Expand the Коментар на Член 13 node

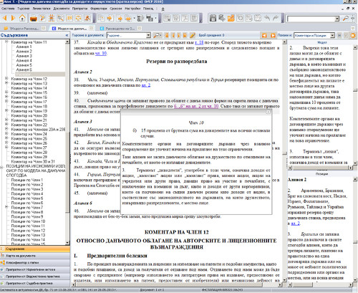[x=6, y=83]
